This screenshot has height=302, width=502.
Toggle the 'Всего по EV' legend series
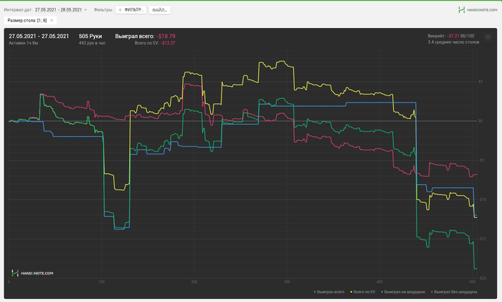363,292
